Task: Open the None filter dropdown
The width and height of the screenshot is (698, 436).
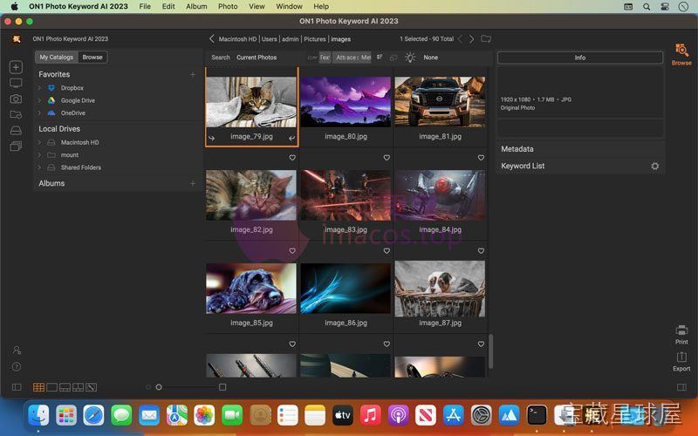Action: pyautogui.click(x=430, y=58)
